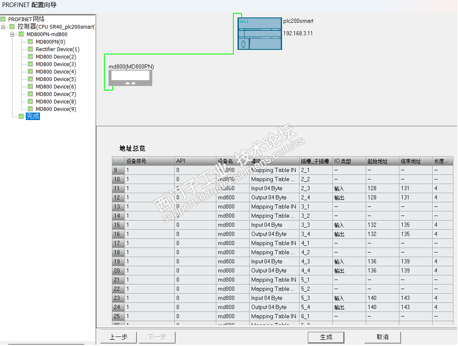Collapse the MD800PN-md800 tree node

pos(12,34)
